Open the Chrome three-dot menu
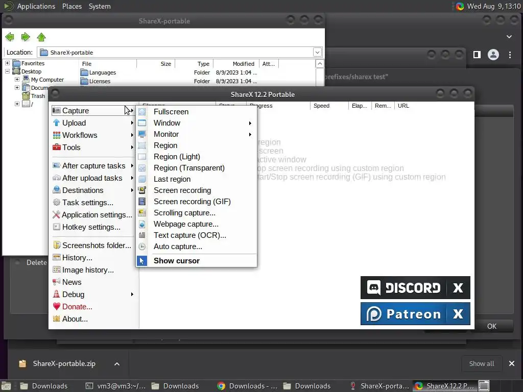Image resolution: width=523 pixels, height=392 pixels. coord(510,55)
